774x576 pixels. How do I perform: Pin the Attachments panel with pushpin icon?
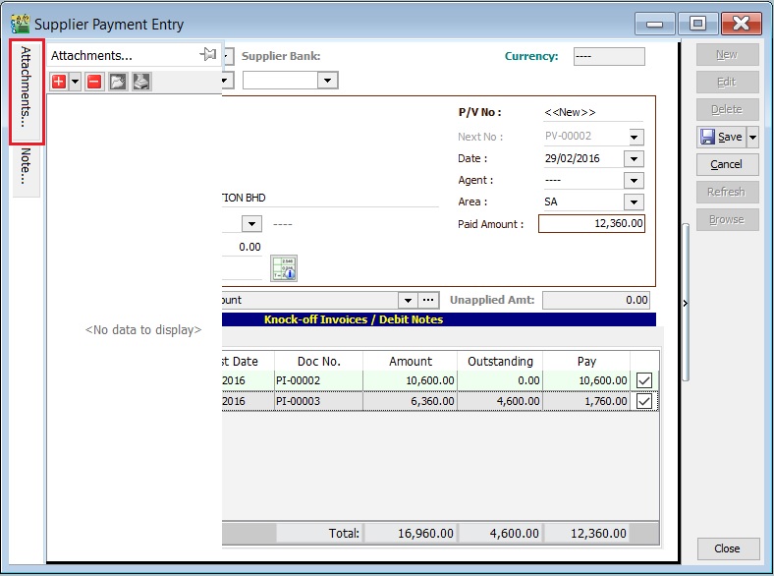[207, 55]
